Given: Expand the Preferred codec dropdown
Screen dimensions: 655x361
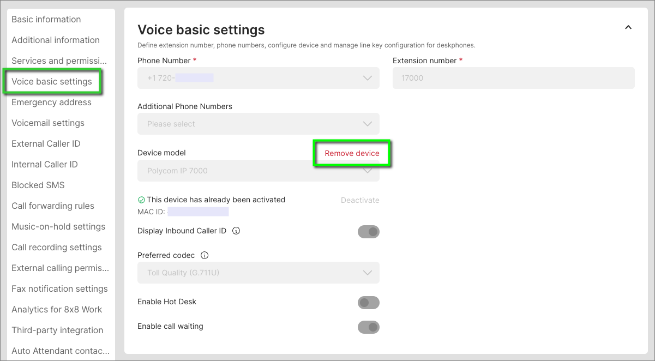Looking at the screenshot, I should click(x=259, y=273).
